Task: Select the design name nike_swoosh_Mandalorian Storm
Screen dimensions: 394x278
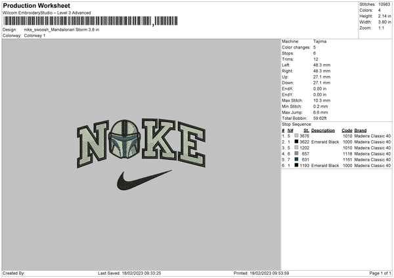Action: tap(62, 30)
